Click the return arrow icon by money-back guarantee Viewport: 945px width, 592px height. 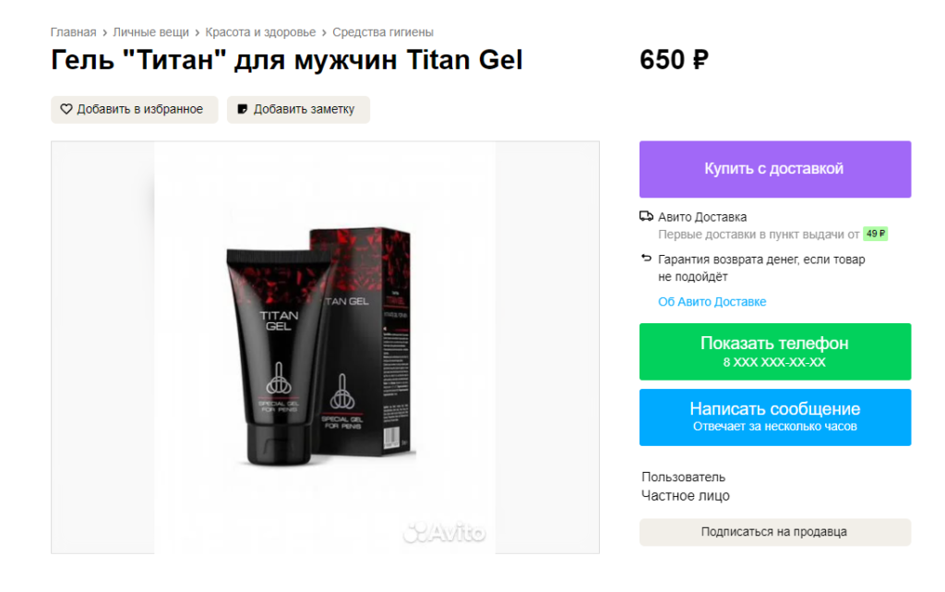pyautogui.click(x=646, y=258)
